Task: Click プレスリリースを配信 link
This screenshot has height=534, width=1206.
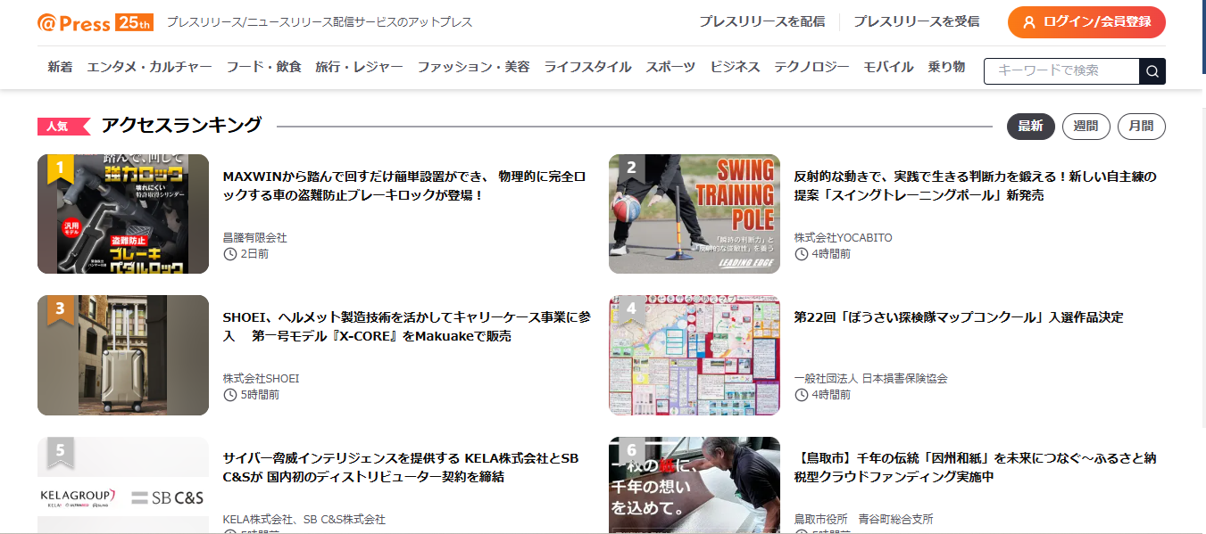Action: point(761,22)
